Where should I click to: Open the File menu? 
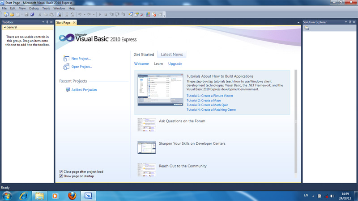click(x=4, y=8)
